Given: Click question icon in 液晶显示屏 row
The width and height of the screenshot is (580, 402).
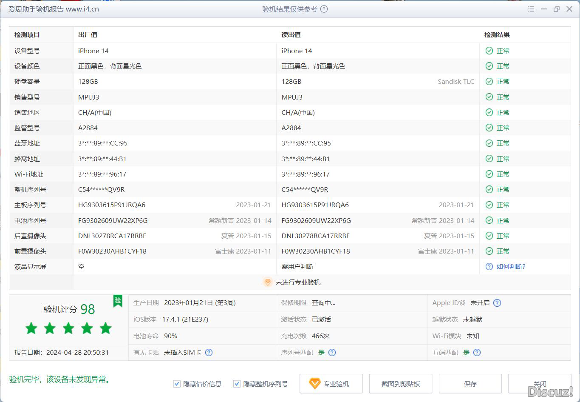Looking at the screenshot, I should tap(489, 266).
